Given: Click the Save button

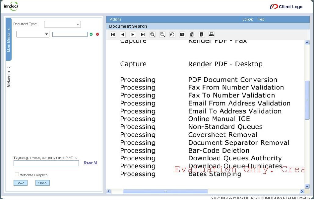Looking at the screenshot, I should click(x=21, y=183).
